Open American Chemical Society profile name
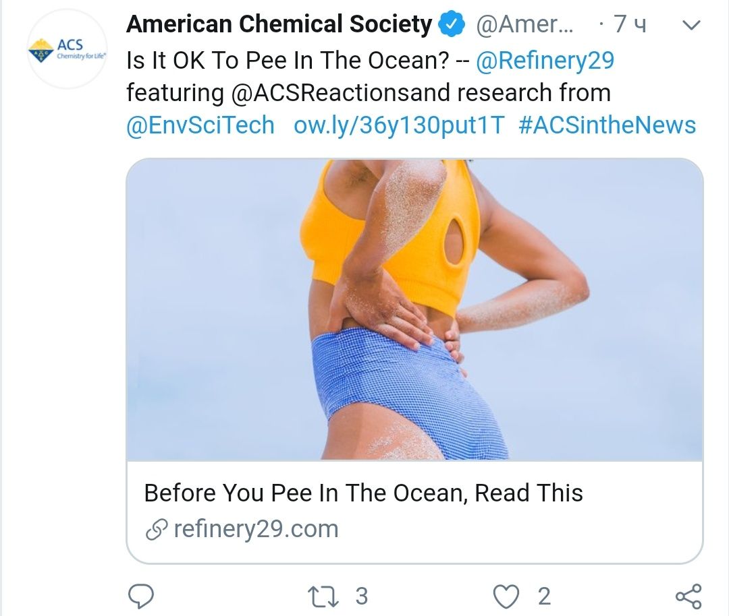 pos(279,25)
